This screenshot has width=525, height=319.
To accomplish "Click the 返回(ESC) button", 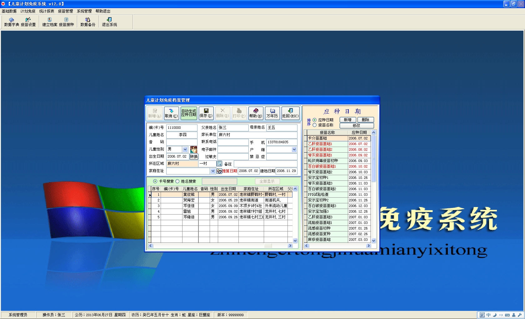I will pyautogui.click(x=290, y=113).
